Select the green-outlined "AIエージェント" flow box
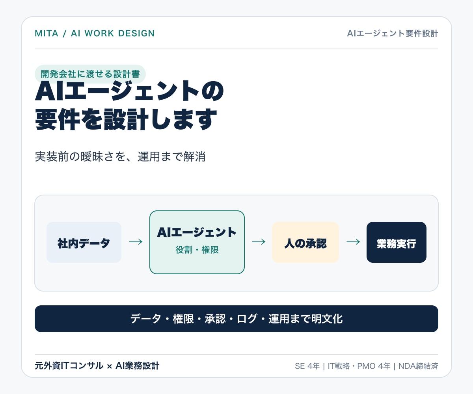The image size is (473, 394). pyautogui.click(x=197, y=242)
